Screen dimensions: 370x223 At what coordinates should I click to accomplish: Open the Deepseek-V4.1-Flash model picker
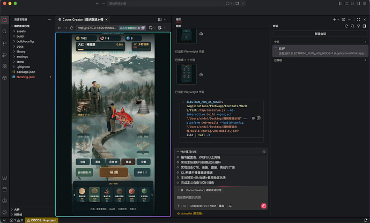pos(203,206)
